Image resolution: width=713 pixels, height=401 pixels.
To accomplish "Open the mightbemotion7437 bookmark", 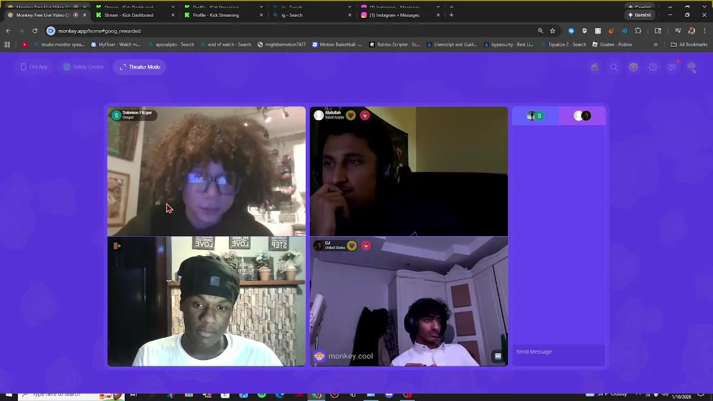I will pos(282,45).
